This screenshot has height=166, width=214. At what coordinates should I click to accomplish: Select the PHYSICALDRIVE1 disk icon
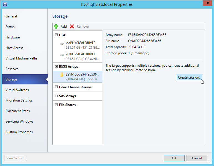coord(62,55)
